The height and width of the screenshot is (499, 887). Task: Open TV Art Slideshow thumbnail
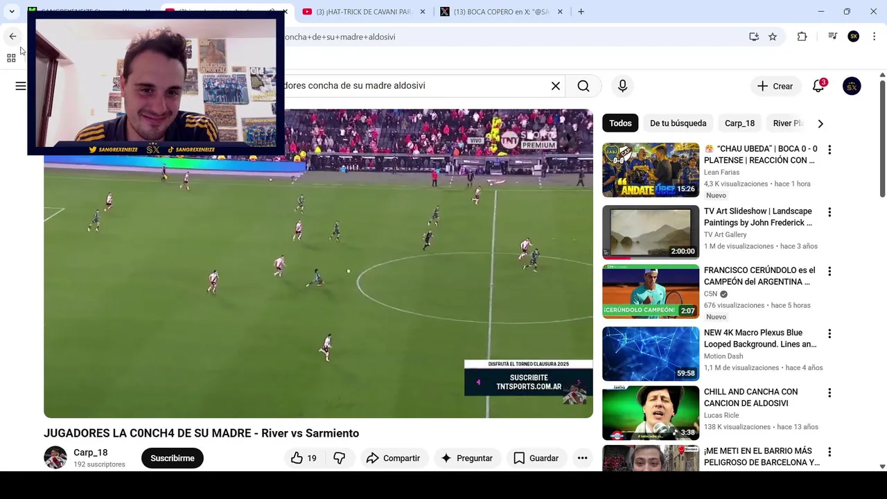click(x=651, y=232)
